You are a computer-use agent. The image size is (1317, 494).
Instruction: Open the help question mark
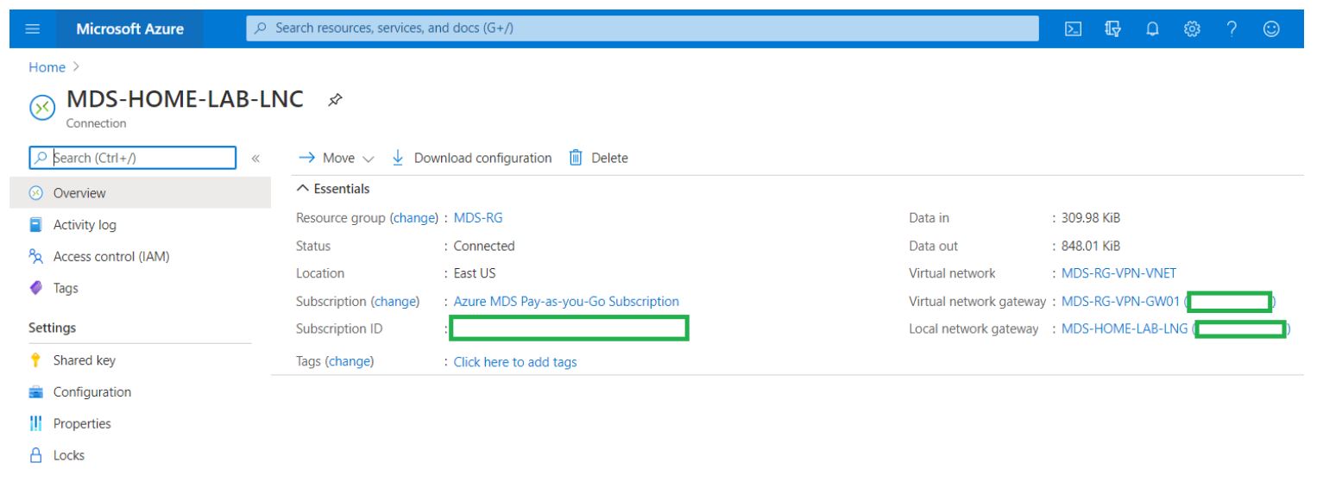pos(1232,28)
